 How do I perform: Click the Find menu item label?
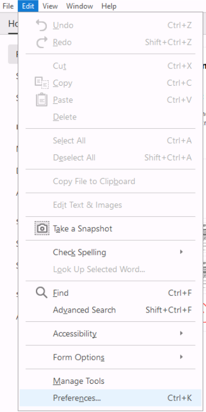pyautogui.click(x=61, y=293)
